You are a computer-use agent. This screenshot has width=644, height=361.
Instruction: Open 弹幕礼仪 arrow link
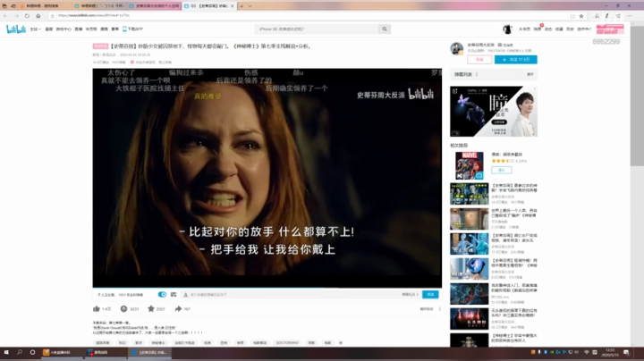pyautogui.click(x=410, y=295)
